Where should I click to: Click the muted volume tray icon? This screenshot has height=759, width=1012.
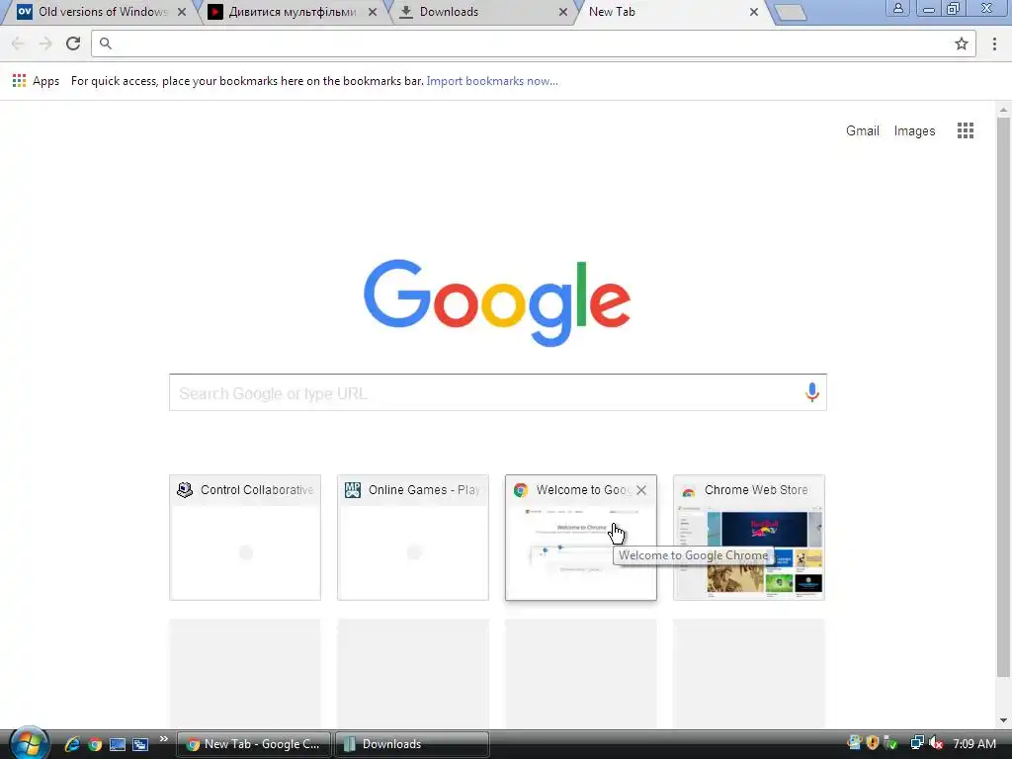coord(936,743)
